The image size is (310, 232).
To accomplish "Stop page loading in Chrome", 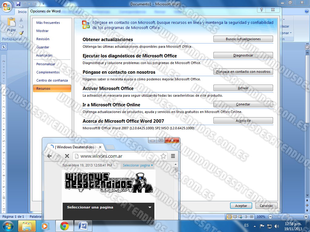I will pyautogui.click(x=67, y=156).
